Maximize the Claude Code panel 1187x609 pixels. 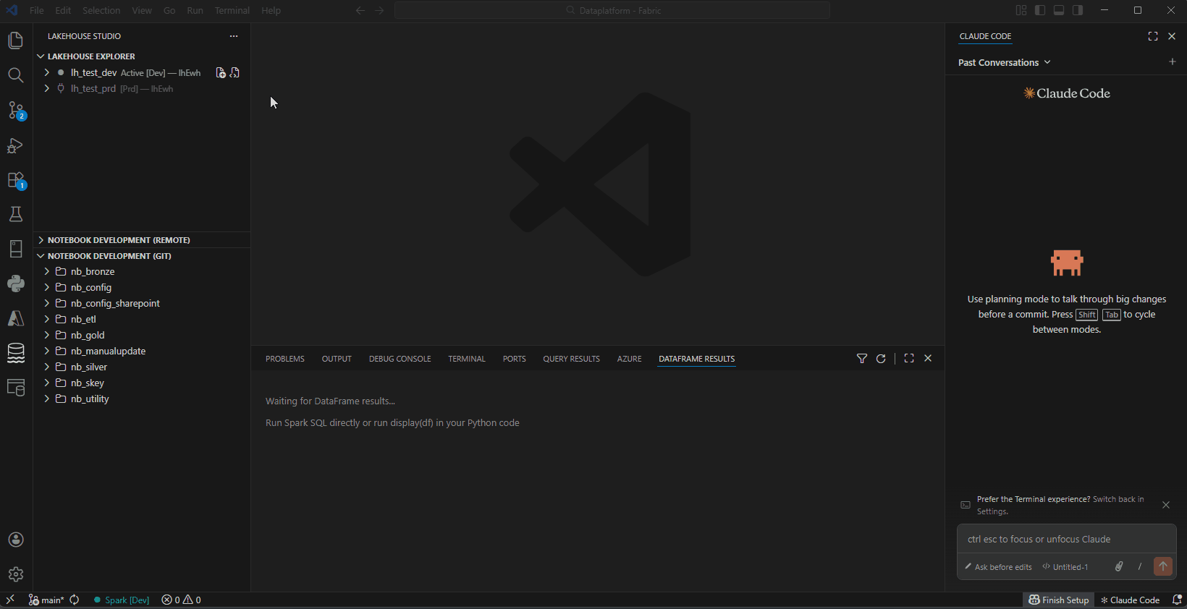tap(1153, 36)
